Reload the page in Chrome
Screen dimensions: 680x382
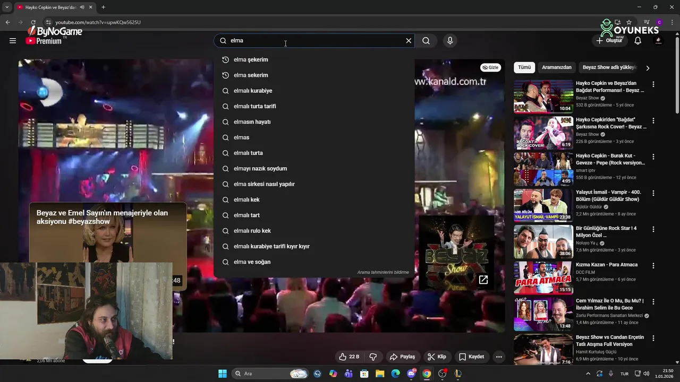click(x=33, y=22)
